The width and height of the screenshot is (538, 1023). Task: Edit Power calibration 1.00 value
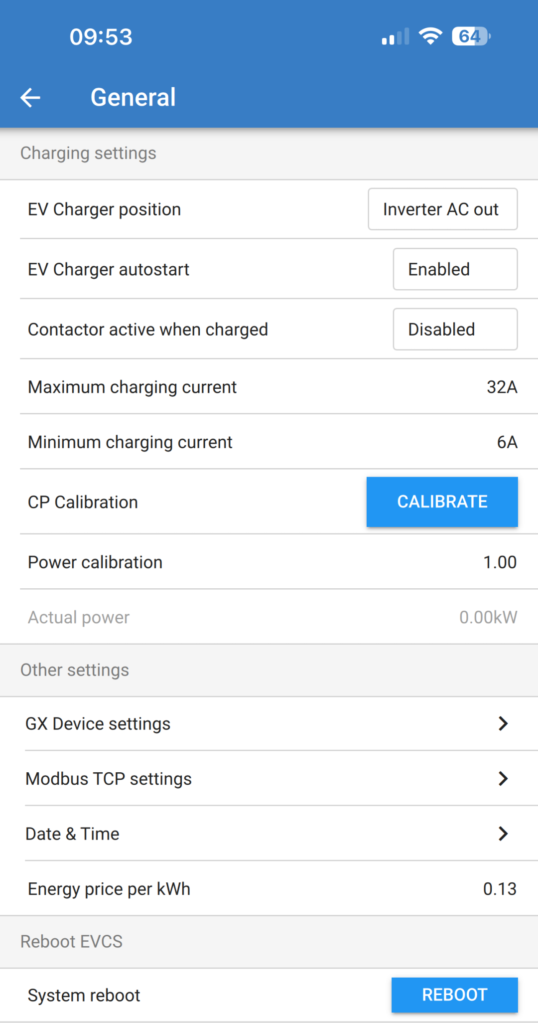500,562
